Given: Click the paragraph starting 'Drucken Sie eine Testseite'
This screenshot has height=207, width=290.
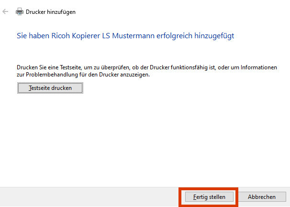Looking at the screenshot, I should click(x=147, y=71).
